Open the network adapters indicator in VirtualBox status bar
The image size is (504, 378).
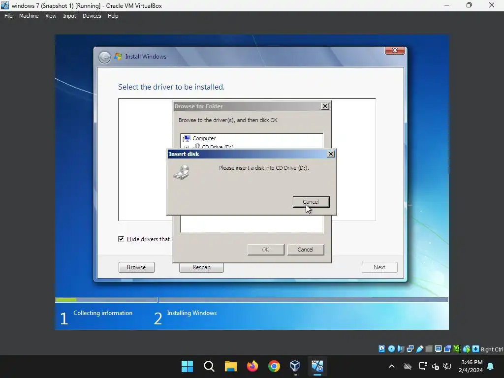click(x=410, y=349)
